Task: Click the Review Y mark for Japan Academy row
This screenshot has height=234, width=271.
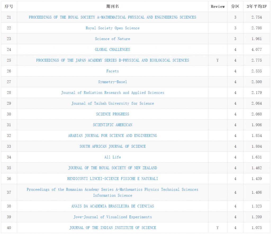Action: (x=218, y=60)
